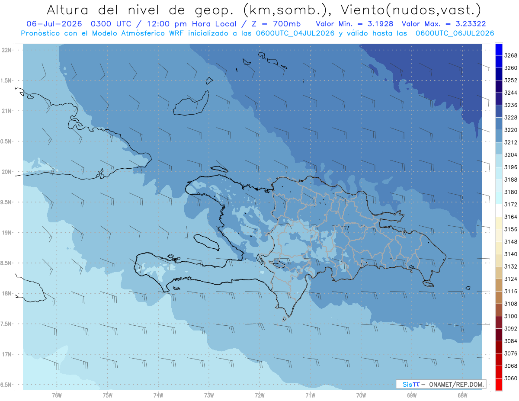Viewport: 519px width, 401px height.
Task: Click the 21N latitude label
Action: 6,111
